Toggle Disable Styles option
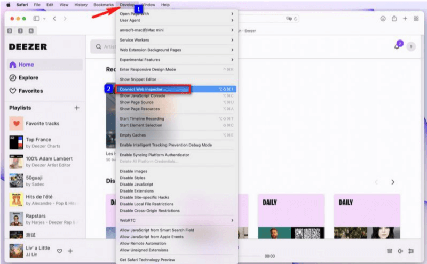The height and width of the screenshot is (264, 427). click(177, 178)
